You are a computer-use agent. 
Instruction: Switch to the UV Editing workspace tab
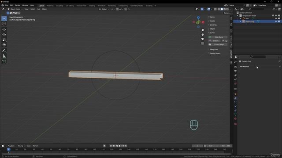[70, 6]
